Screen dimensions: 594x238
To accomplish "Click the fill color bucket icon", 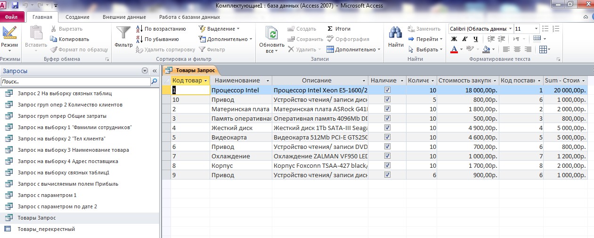I will point(487,49).
